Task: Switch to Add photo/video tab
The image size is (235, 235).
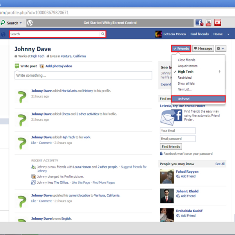Action: [x=59, y=66]
